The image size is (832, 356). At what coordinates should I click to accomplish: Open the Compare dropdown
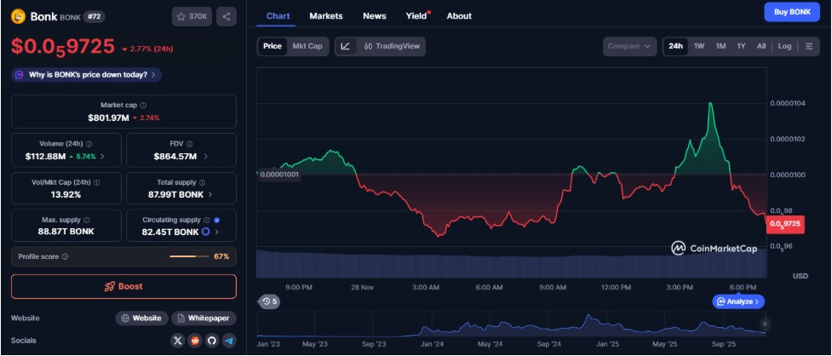click(630, 46)
